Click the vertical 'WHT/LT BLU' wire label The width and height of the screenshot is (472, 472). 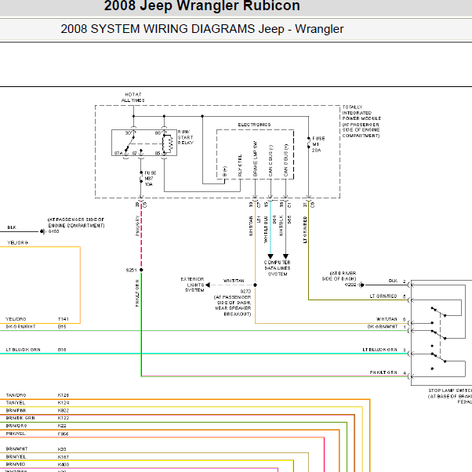click(x=266, y=230)
